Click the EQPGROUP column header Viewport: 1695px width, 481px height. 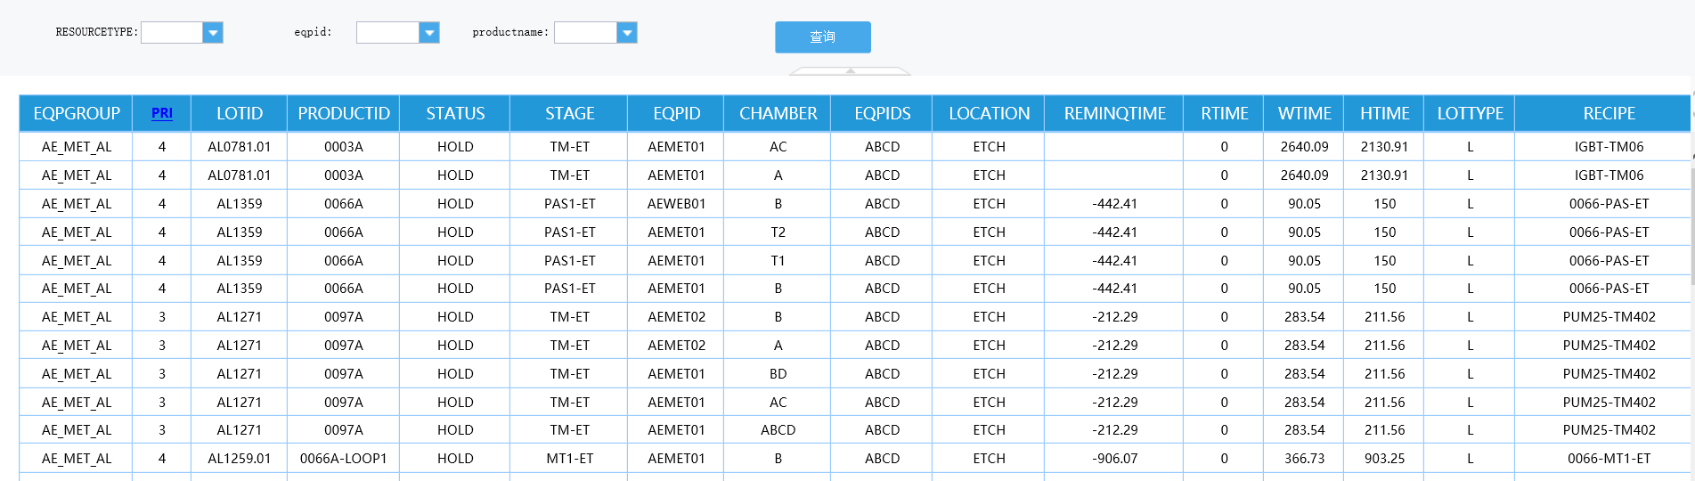click(77, 113)
